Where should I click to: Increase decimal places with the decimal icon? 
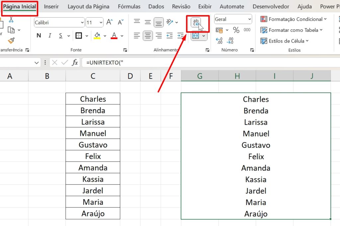click(219, 40)
